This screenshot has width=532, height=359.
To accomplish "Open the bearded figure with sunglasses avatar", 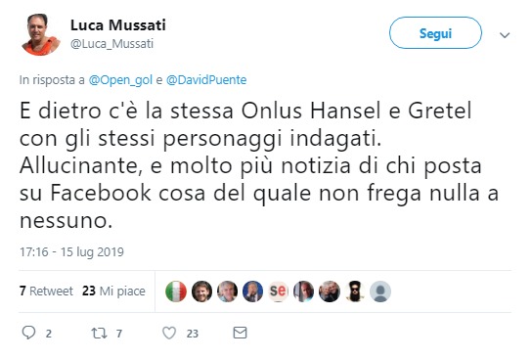I will pos(355,292).
